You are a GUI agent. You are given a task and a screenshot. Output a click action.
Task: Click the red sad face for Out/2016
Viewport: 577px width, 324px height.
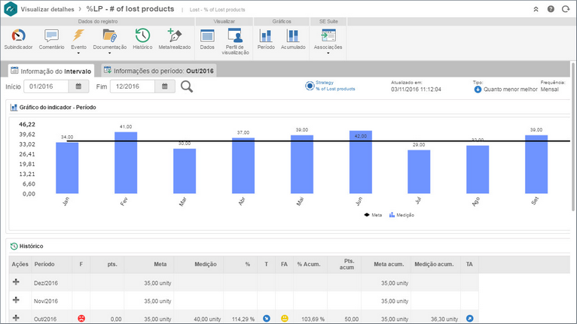click(x=81, y=319)
